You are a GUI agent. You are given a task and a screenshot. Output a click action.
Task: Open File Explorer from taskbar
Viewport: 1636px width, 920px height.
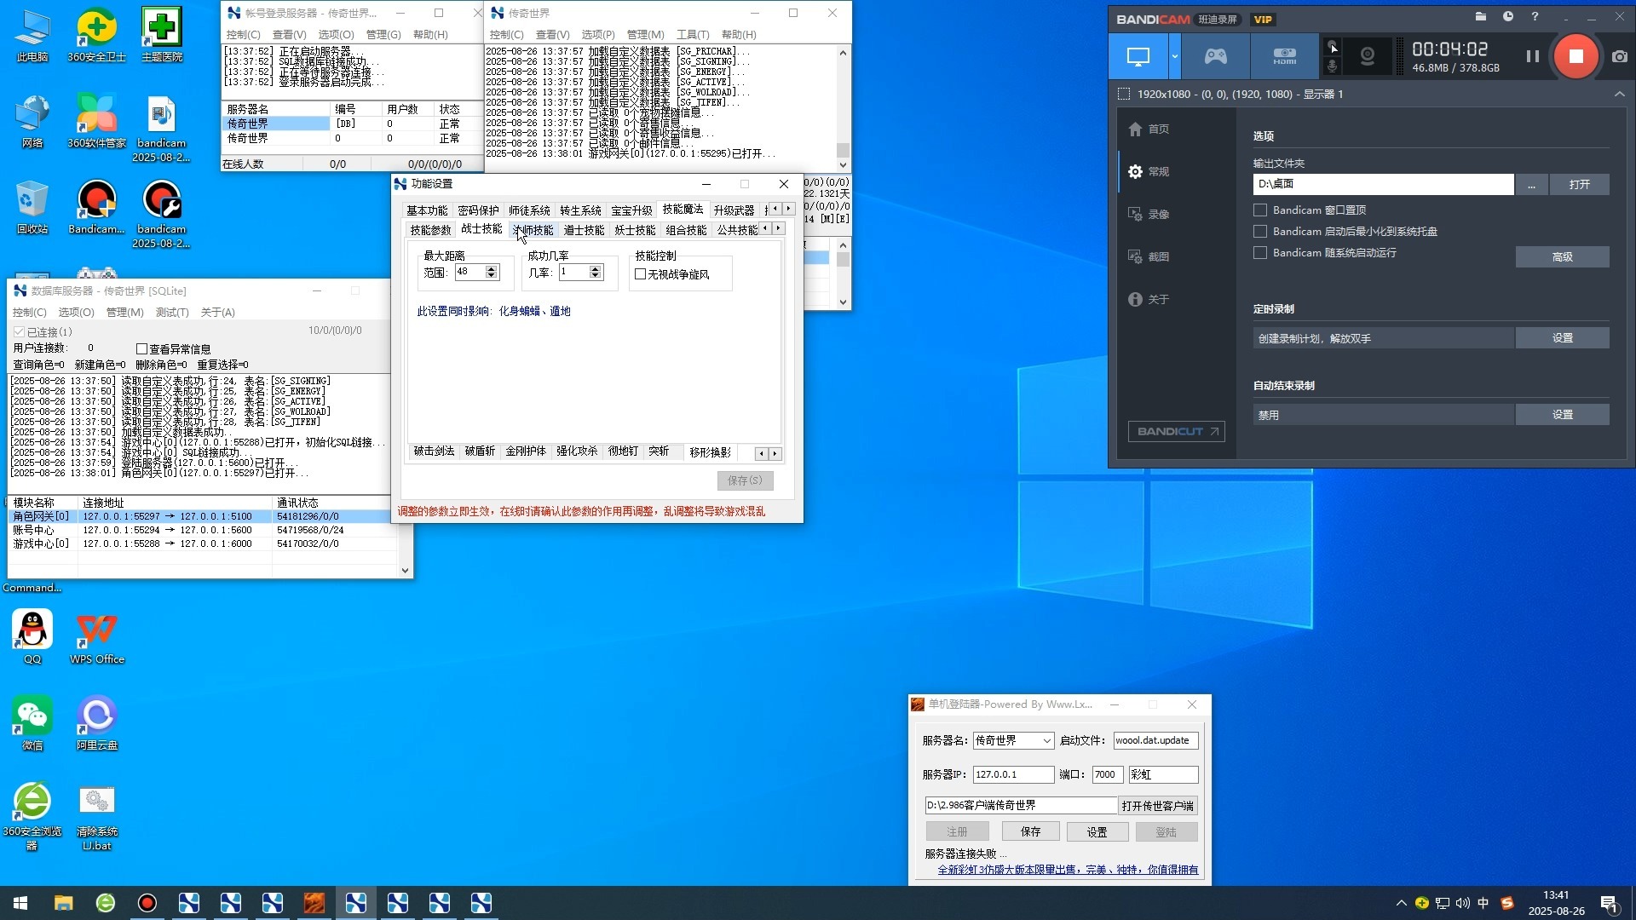pyautogui.click(x=63, y=903)
